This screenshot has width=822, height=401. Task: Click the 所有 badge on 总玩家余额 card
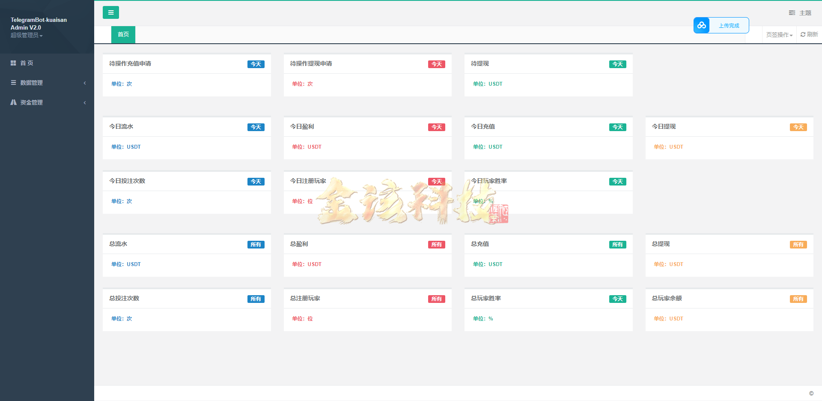click(798, 299)
